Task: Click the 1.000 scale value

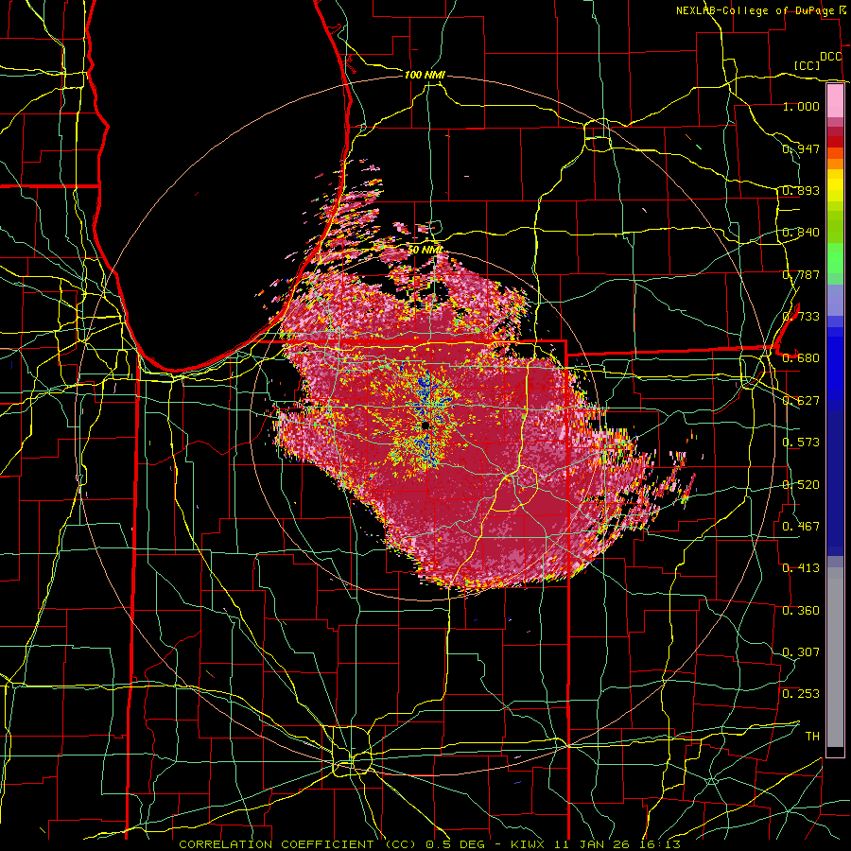Action: 801,106
